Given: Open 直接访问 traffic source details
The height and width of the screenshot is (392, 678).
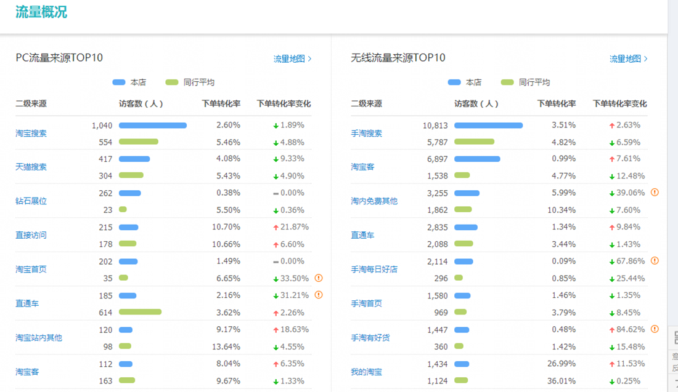Looking at the screenshot, I should [x=31, y=235].
